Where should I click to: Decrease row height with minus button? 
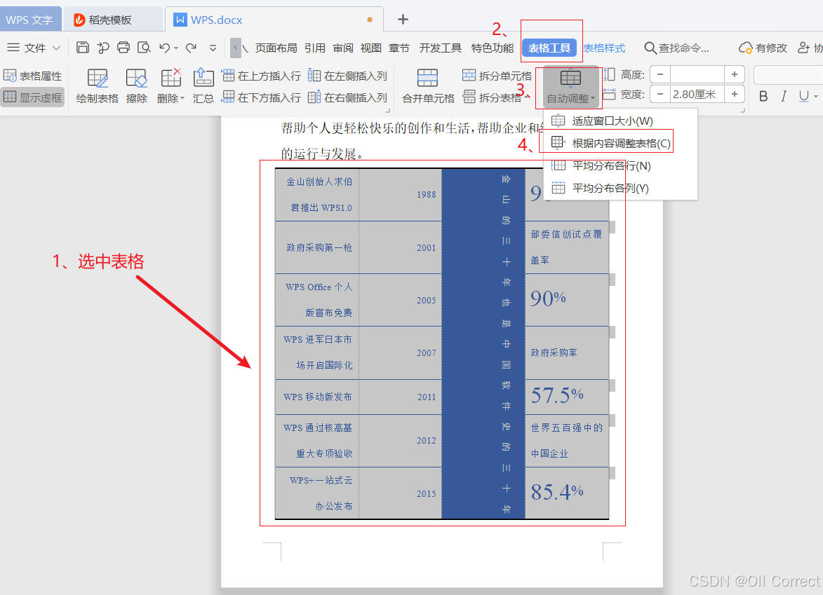pyautogui.click(x=660, y=74)
